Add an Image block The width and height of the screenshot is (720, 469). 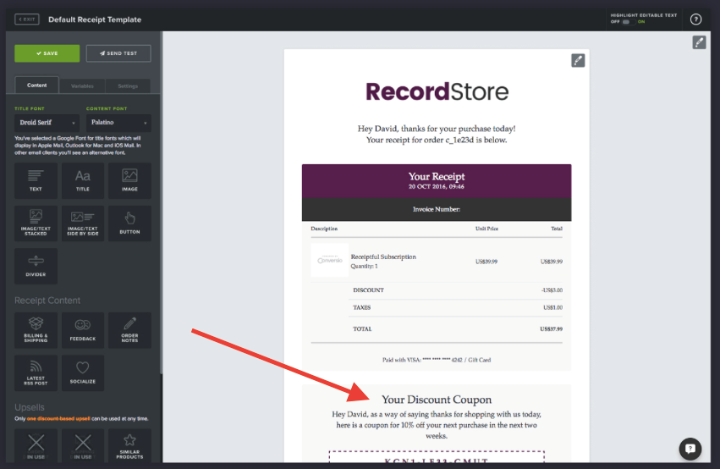pyautogui.click(x=129, y=180)
